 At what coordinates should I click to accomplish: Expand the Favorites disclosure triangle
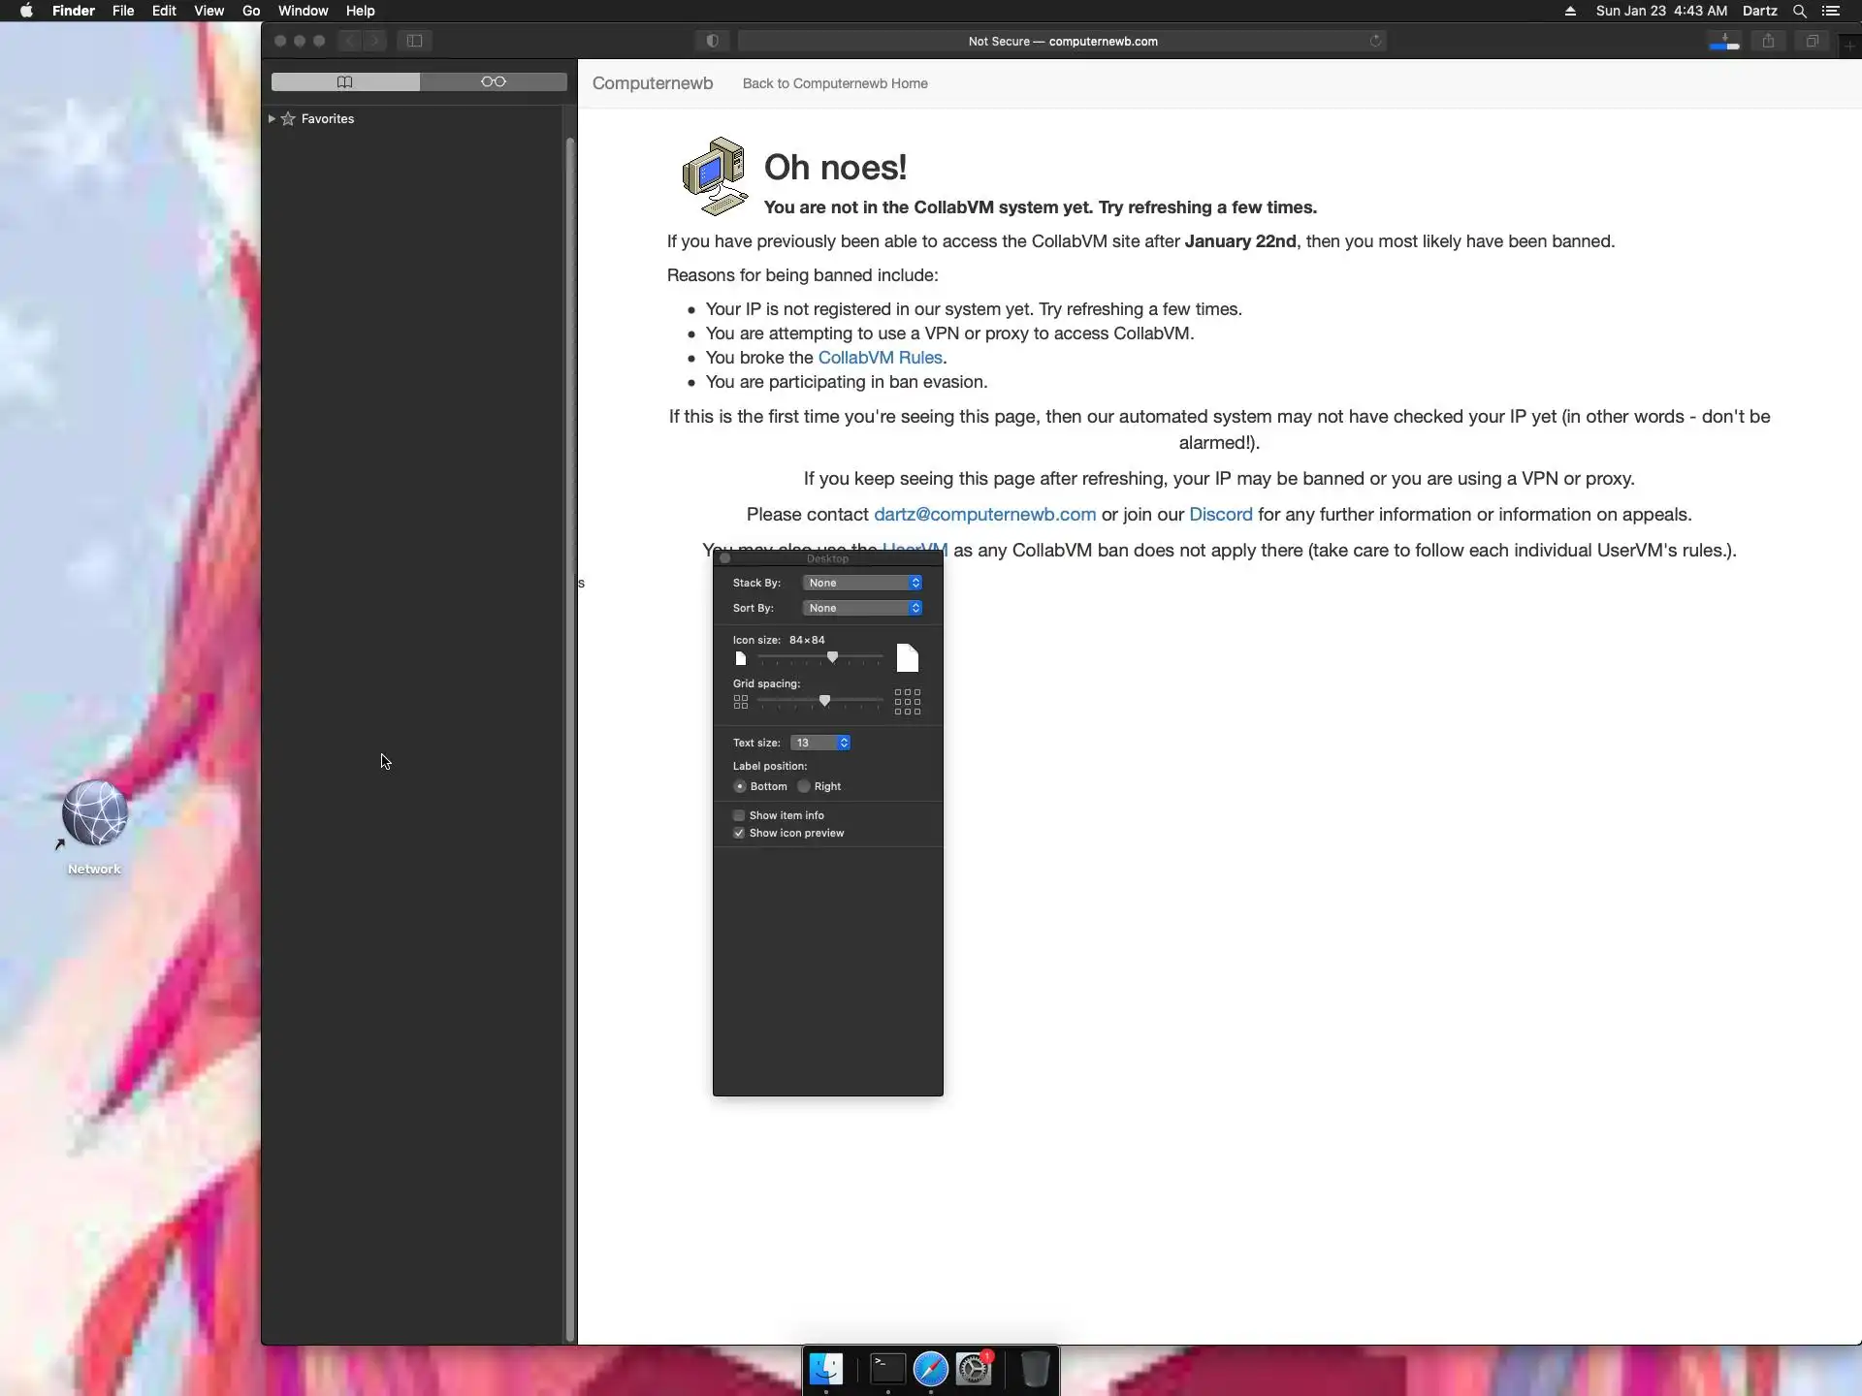coord(272,118)
